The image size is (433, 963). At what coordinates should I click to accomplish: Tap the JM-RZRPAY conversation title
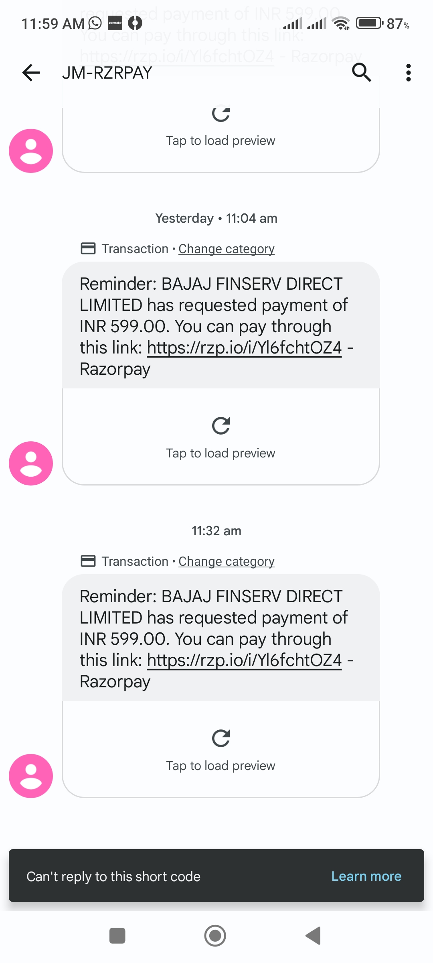tap(107, 73)
